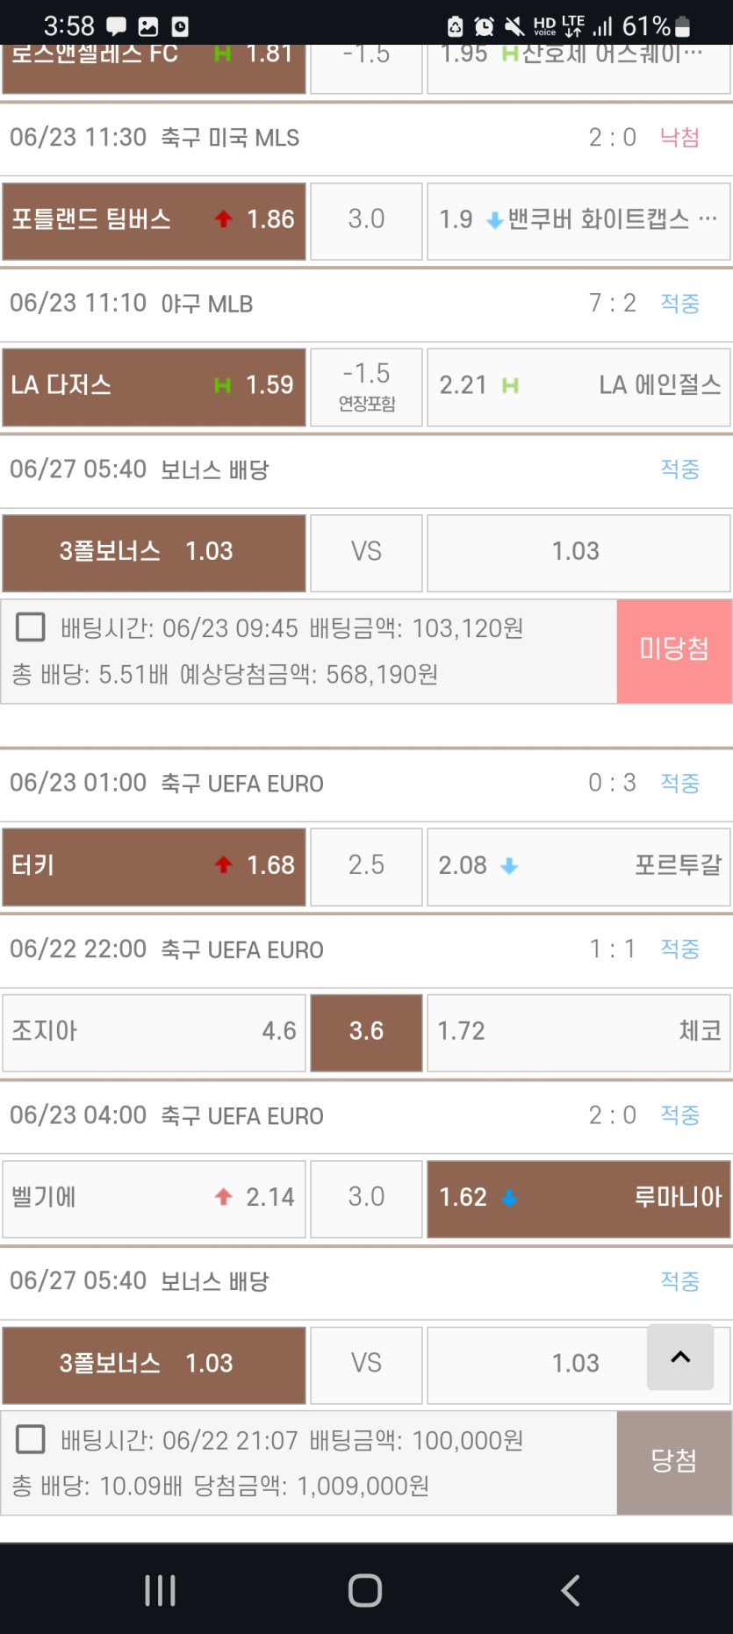This screenshot has height=1634, width=733.
Task: Select the 루마니아 1.62 odds cell
Action: 578,1198
